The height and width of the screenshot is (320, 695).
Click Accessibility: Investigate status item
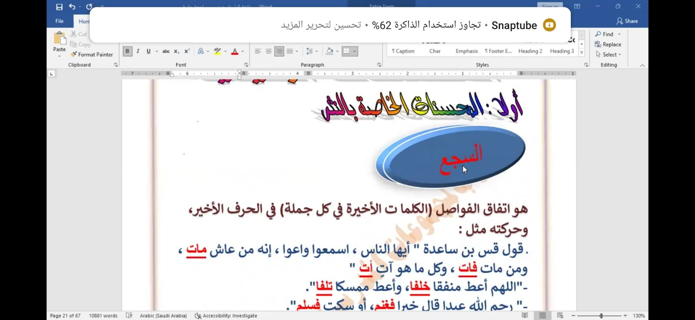coord(226,316)
